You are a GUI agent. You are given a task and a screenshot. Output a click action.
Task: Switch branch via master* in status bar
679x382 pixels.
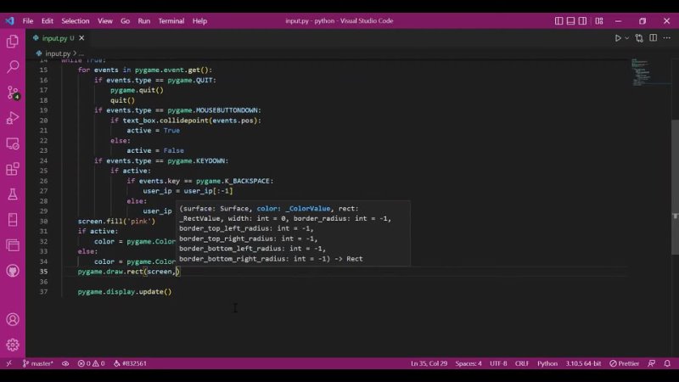coord(38,363)
